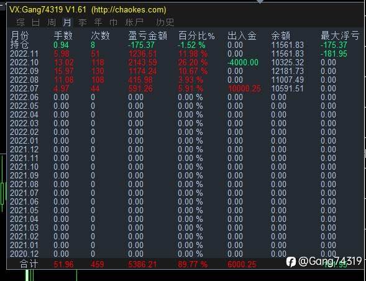
Task: Click the 89.77 % total percentage
Action: pyautogui.click(x=193, y=264)
